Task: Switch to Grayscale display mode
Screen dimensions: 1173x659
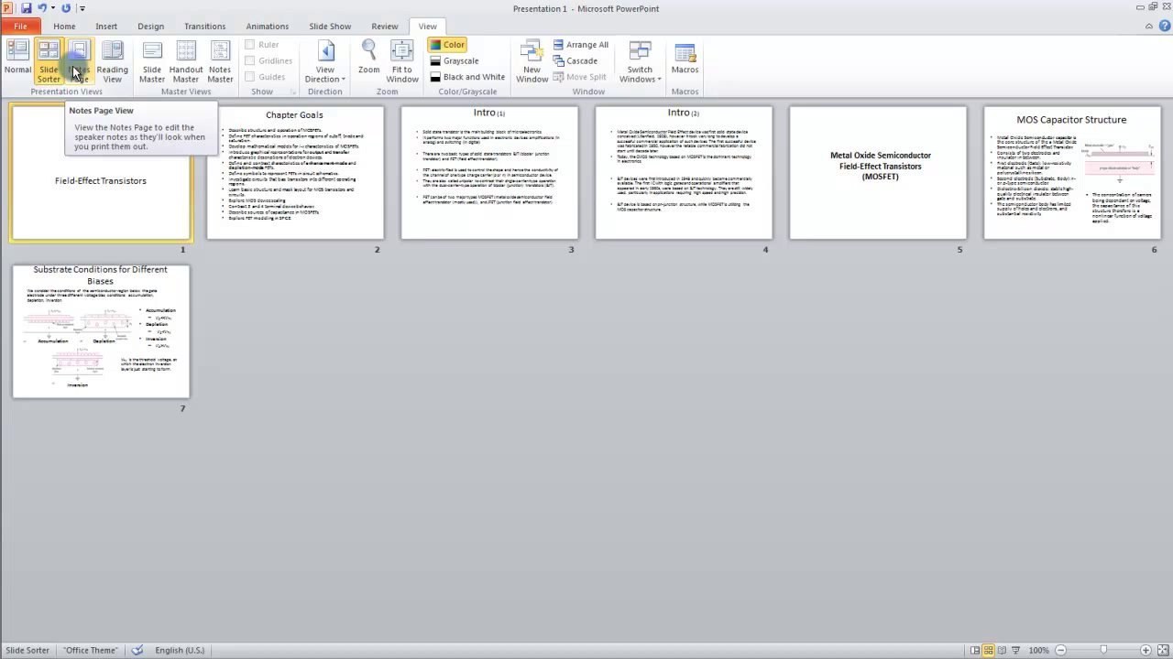Action: pyautogui.click(x=455, y=61)
